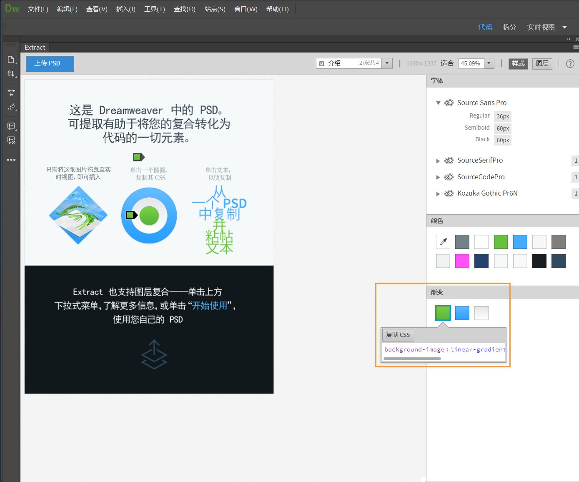
Task: Open the documents file icon in left toolbar
Action: tap(11, 60)
